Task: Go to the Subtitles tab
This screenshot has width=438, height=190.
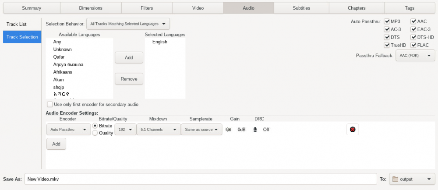Action: point(301,8)
